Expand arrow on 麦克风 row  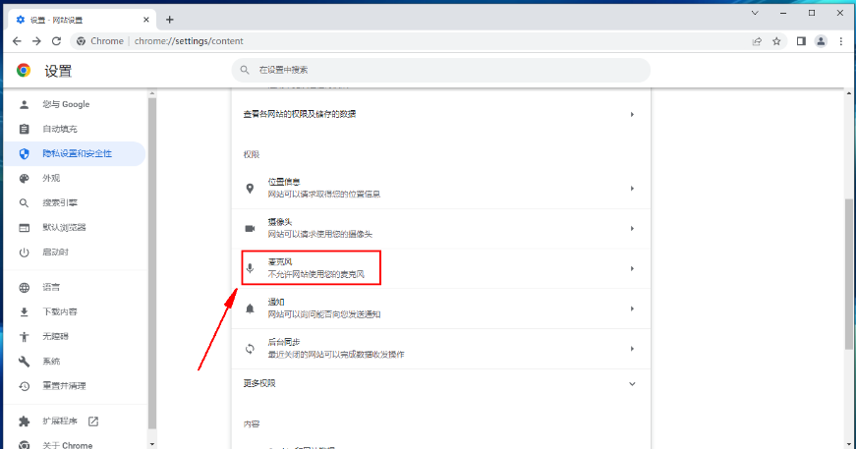click(x=632, y=268)
